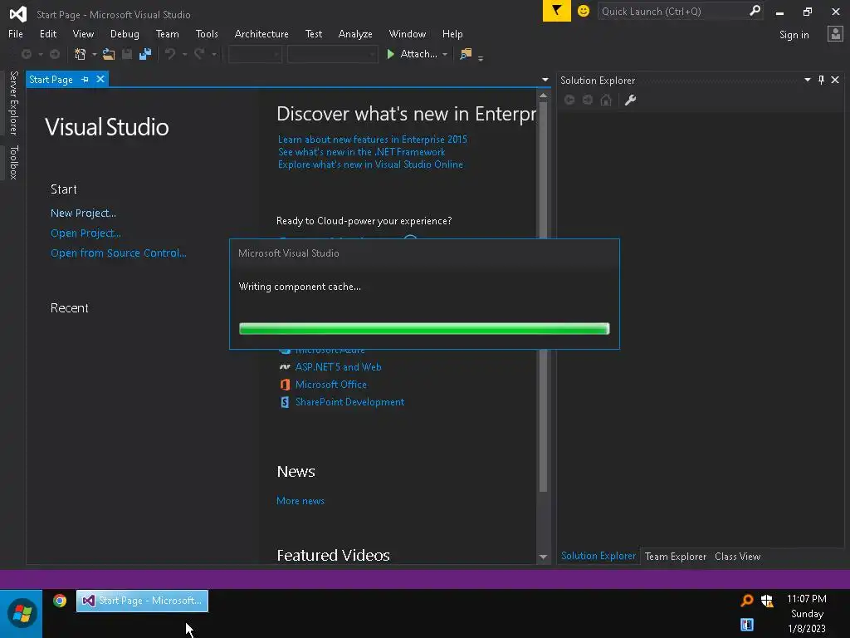The image size is (850, 638).
Task: Open the Redo history dropdown arrow
Action: point(213,54)
